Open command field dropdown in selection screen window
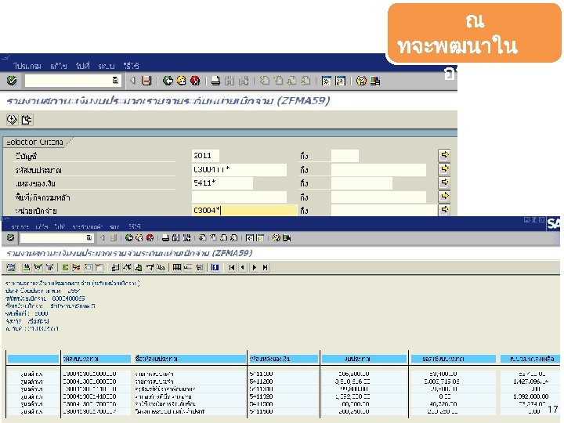564x423 pixels. pos(115,80)
